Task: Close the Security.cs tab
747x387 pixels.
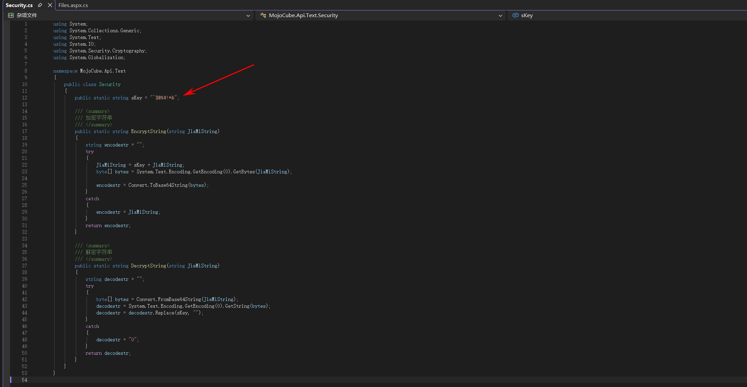Action: 50,5
